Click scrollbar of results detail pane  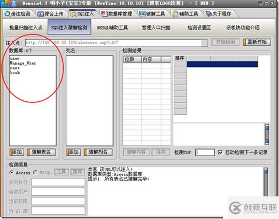[267, 134]
